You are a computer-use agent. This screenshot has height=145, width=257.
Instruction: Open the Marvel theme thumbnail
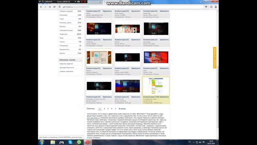128,29
